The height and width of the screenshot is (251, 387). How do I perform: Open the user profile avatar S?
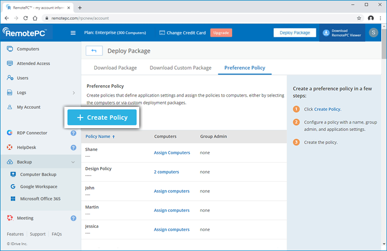[373, 33]
